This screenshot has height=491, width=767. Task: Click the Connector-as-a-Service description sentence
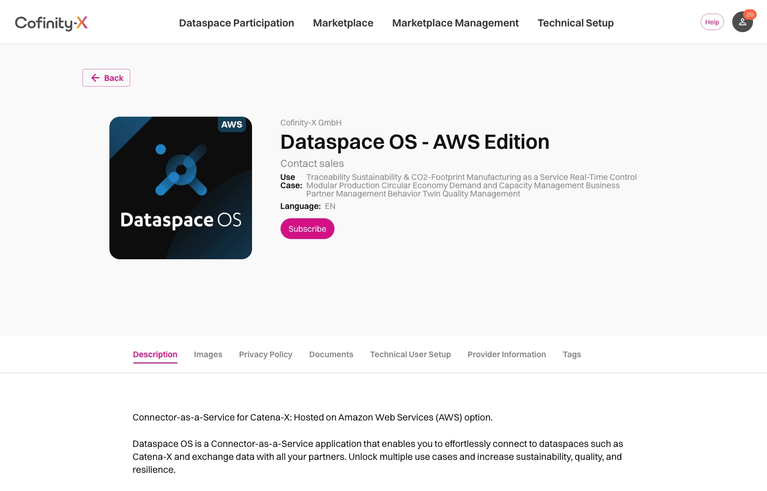tap(313, 417)
